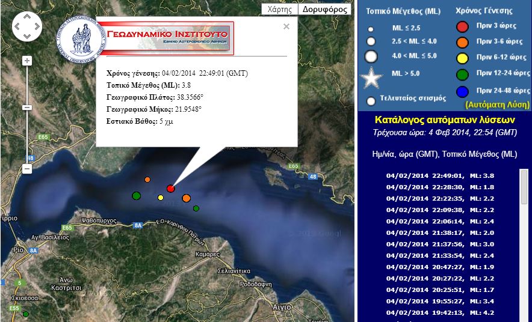This screenshot has width=532, height=322.
Task: Click the 2.5 < ML ≤ 4.0 circle
Action: tap(371, 41)
